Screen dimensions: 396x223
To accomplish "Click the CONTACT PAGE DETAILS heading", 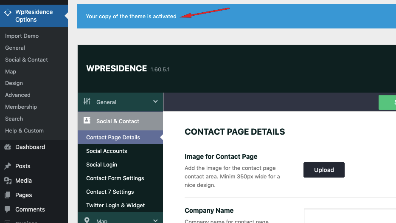I will (235, 132).
